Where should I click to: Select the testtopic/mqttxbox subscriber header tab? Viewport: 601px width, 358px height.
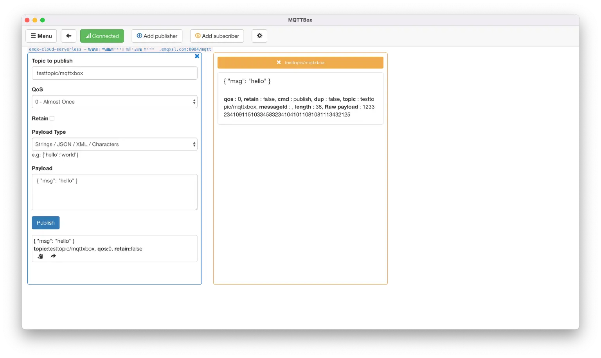pos(300,62)
